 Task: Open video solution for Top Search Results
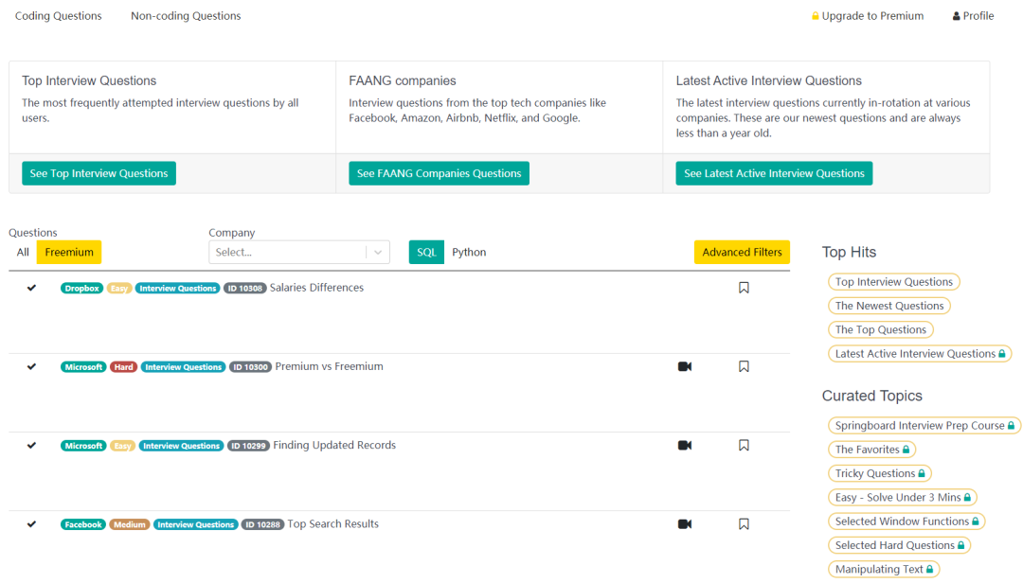point(685,523)
